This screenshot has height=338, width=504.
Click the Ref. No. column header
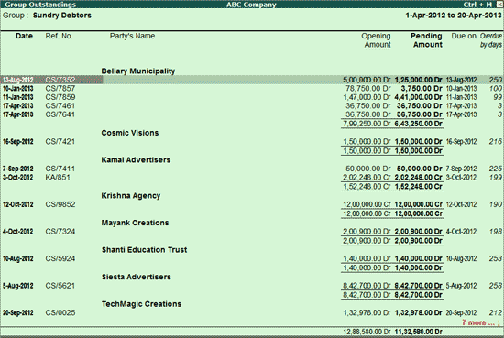click(59, 36)
